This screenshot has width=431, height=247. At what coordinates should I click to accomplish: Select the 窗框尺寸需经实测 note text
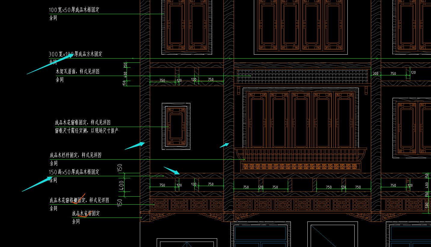click(x=87, y=131)
